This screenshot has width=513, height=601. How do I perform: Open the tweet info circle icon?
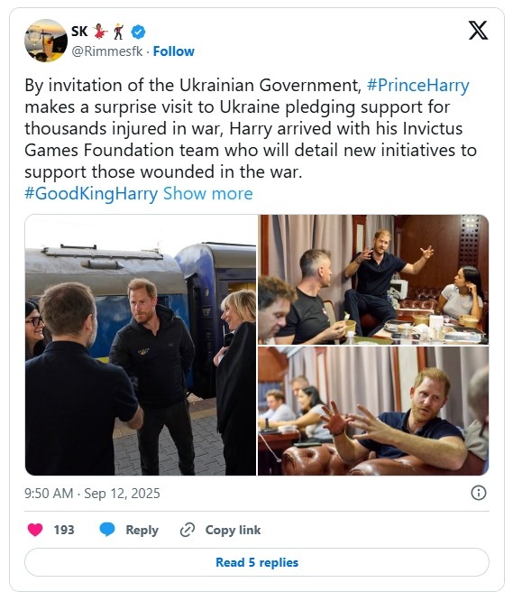(x=479, y=493)
